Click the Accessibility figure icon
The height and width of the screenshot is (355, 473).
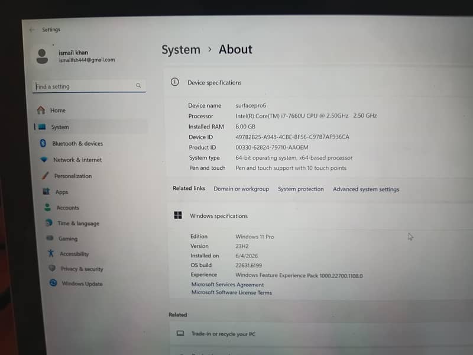[51, 253]
